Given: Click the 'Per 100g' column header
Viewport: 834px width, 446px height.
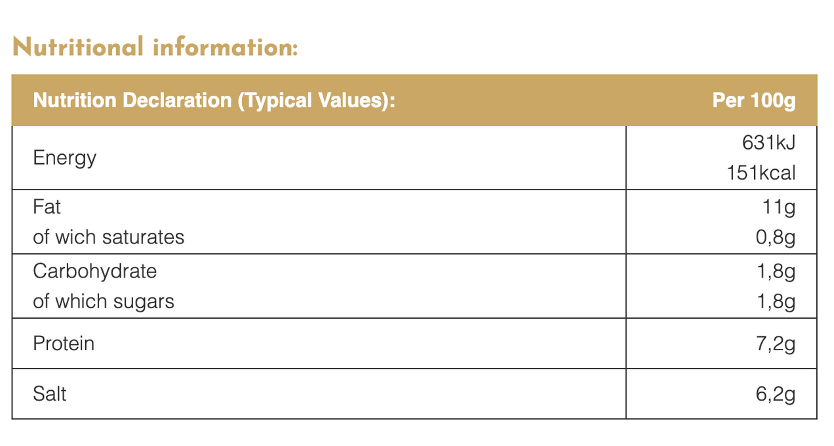Looking at the screenshot, I should pyautogui.click(x=753, y=100).
